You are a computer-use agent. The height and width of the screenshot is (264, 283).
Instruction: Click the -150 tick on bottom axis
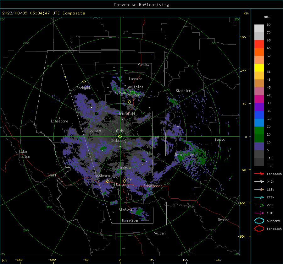19,260
